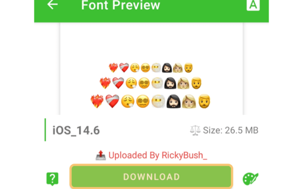Open uploader link 'Uploaded By RickyBush_'
Screen dimensions: 303x189
point(158,155)
